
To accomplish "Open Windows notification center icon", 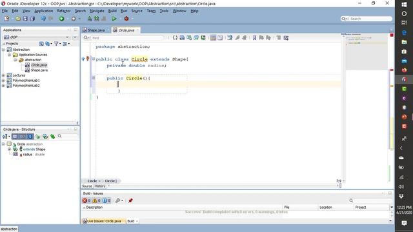I will tap(404, 223).
